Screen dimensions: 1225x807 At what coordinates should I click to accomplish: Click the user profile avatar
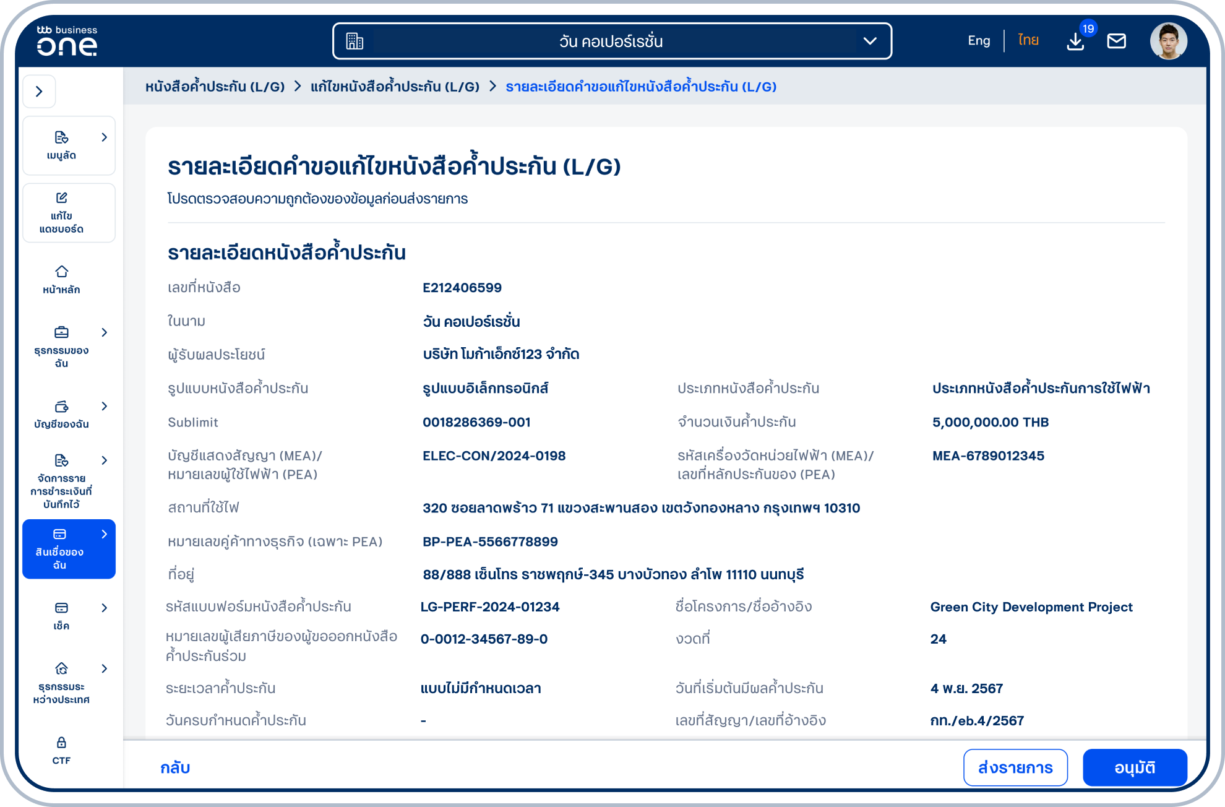click(1168, 41)
